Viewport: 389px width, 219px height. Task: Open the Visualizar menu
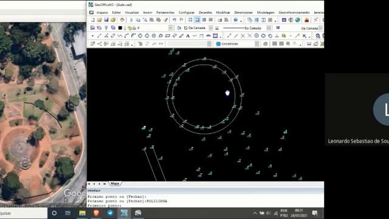pyautogui.click(x=132, y=12)
